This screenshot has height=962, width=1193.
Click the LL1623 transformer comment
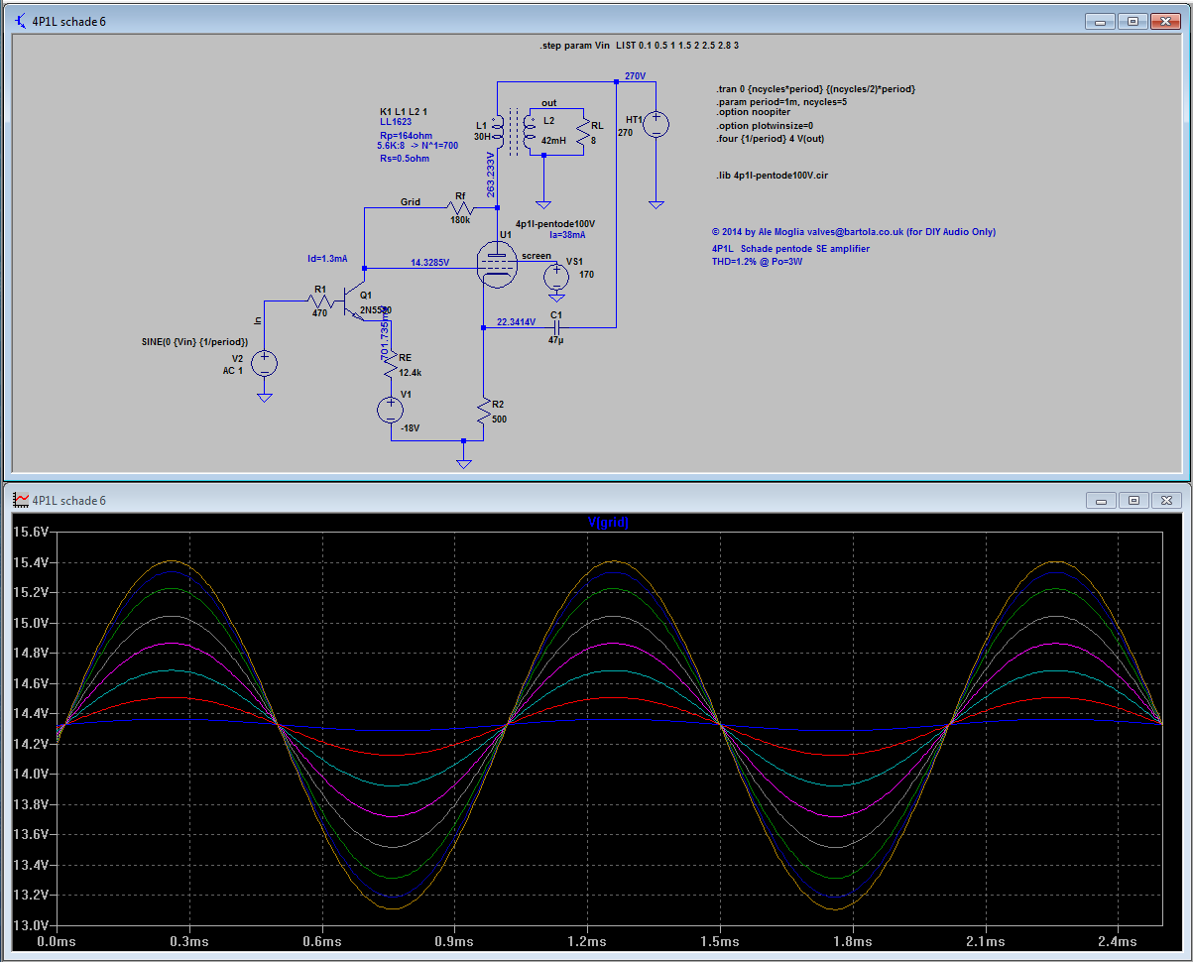point(396,122)
